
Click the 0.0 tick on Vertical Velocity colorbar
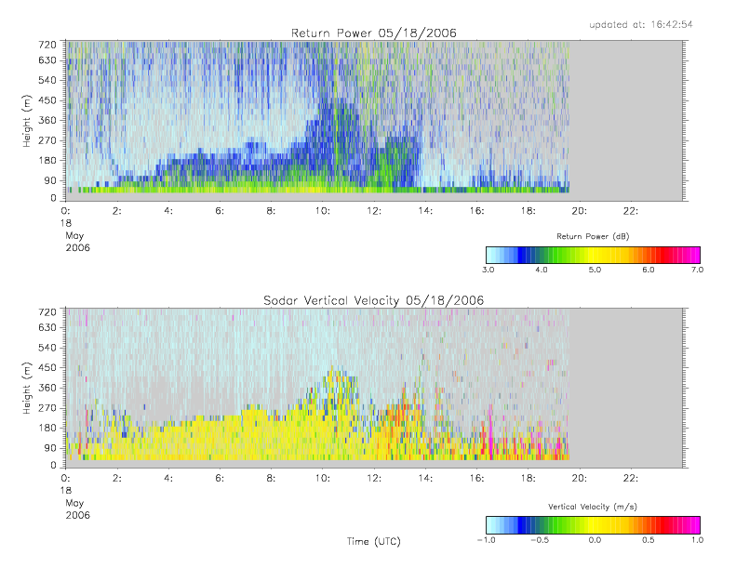coord(595,540)
